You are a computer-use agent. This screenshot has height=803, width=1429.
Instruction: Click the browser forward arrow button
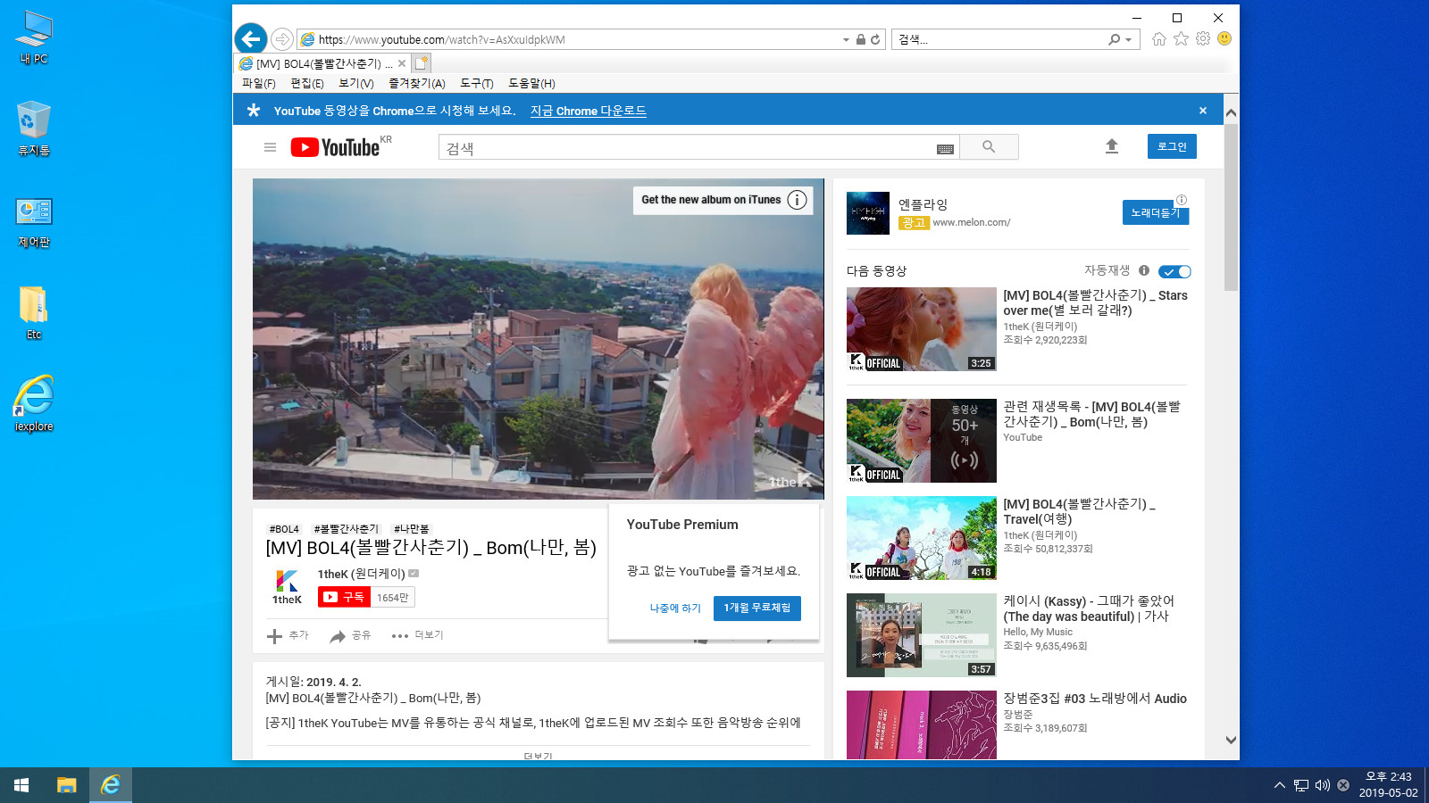(282, 39)
